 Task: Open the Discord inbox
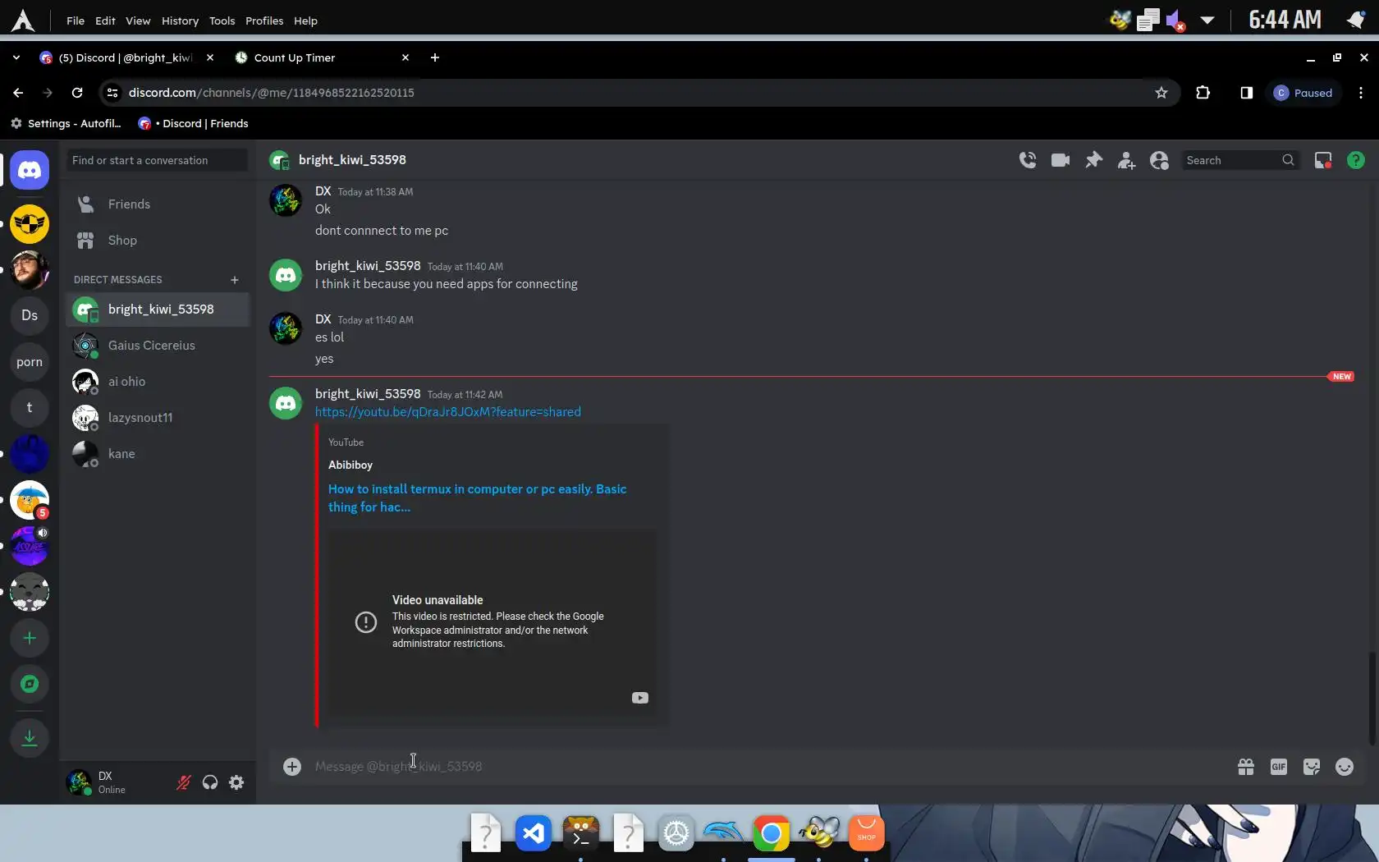tap(1323, 160)
